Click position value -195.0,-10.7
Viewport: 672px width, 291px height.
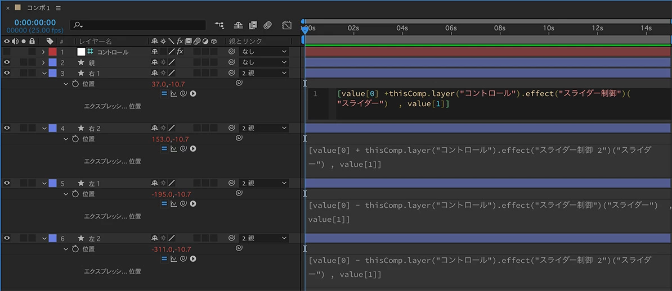click(172, 194)
